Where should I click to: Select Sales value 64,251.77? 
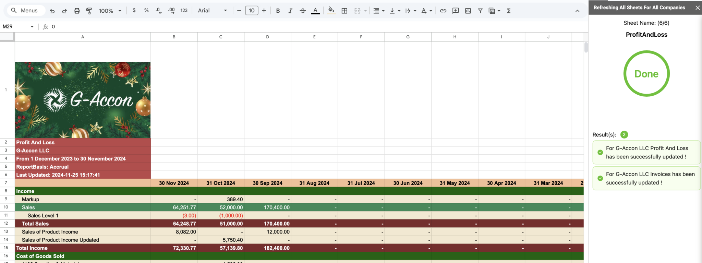174,207
